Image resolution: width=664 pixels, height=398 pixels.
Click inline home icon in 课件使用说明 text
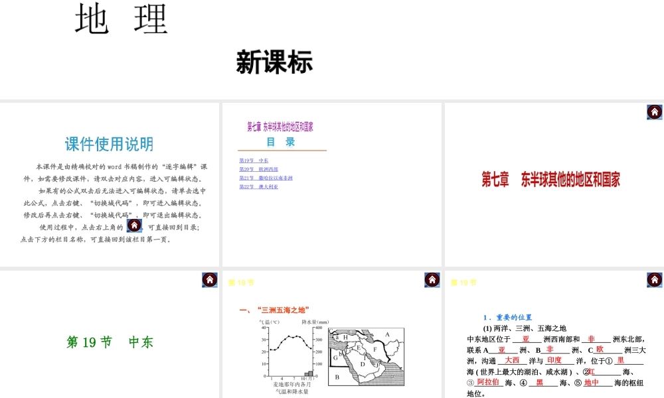[x=134, y=226]
